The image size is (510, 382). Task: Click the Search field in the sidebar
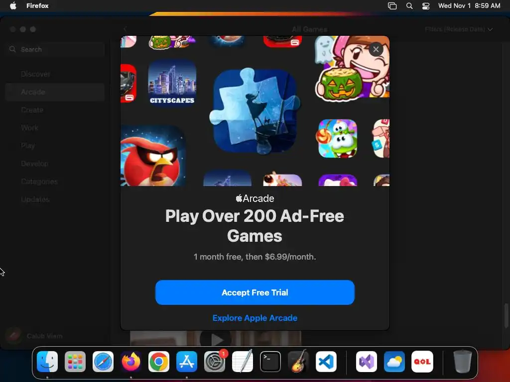(55, 49)
